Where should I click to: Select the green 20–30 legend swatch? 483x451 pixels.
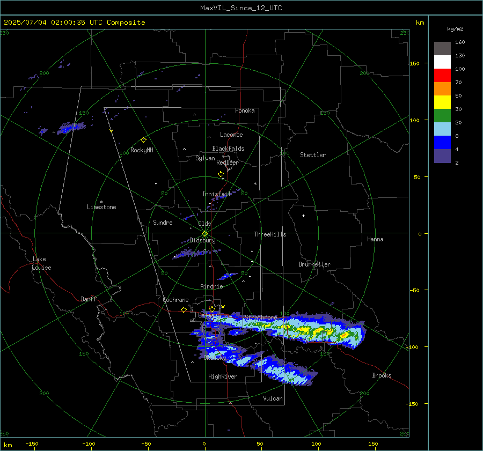point(442,116)
